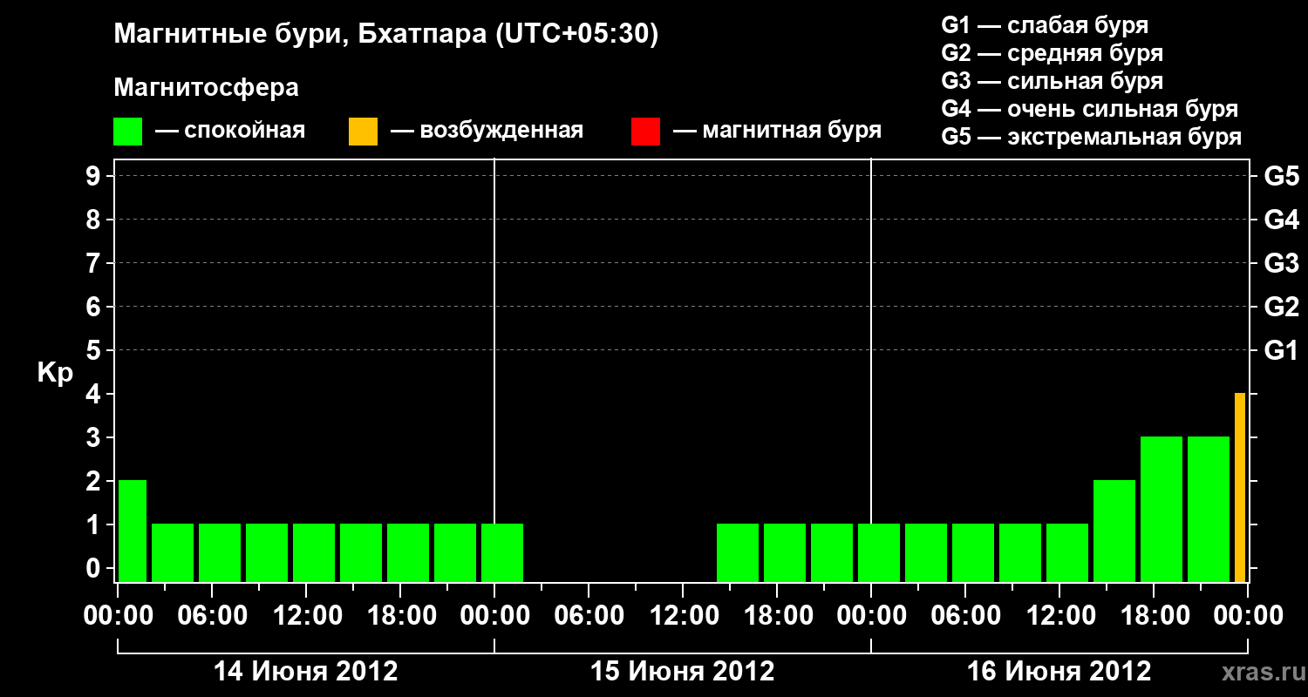Click the orange 'возбужденная' legend swatch
Viewport: 1308px width, 697px height.
pyautogui.click(x=363, y=132)
